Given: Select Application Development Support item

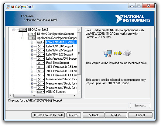Looking at the screenshot, I should coord(57,38).
